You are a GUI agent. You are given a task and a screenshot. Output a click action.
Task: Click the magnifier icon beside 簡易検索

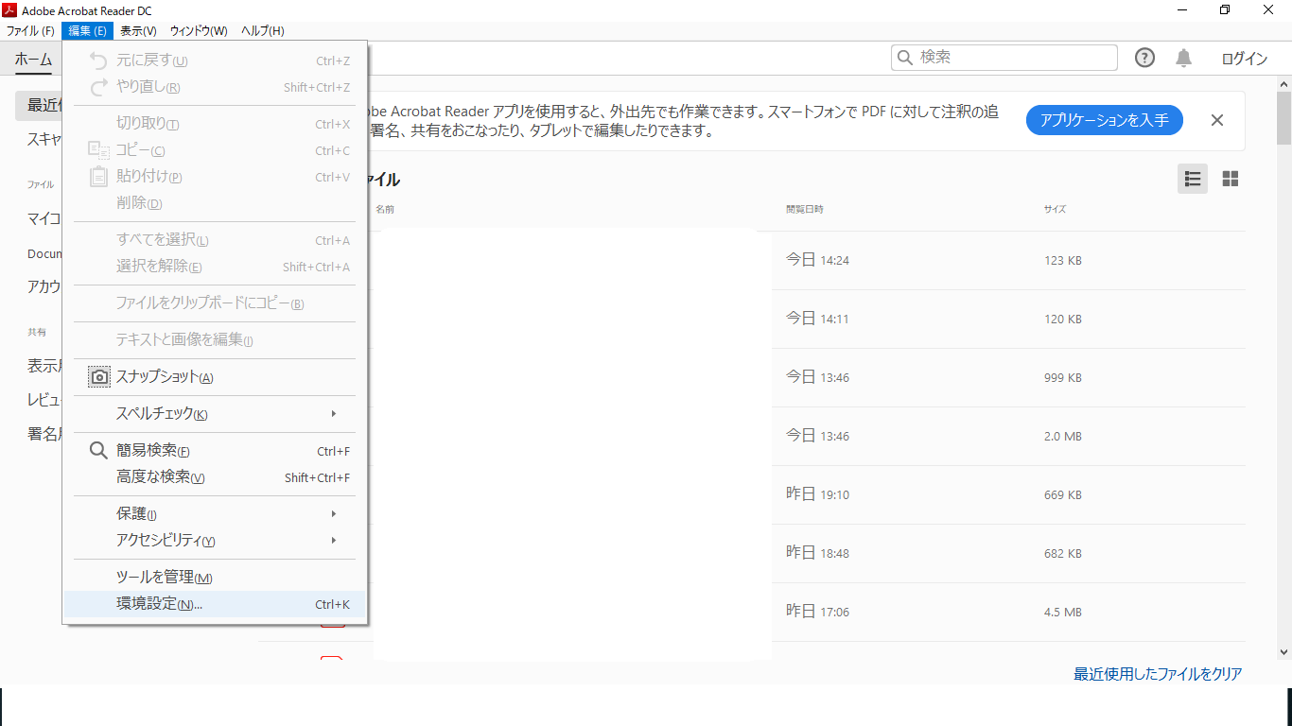98,451
